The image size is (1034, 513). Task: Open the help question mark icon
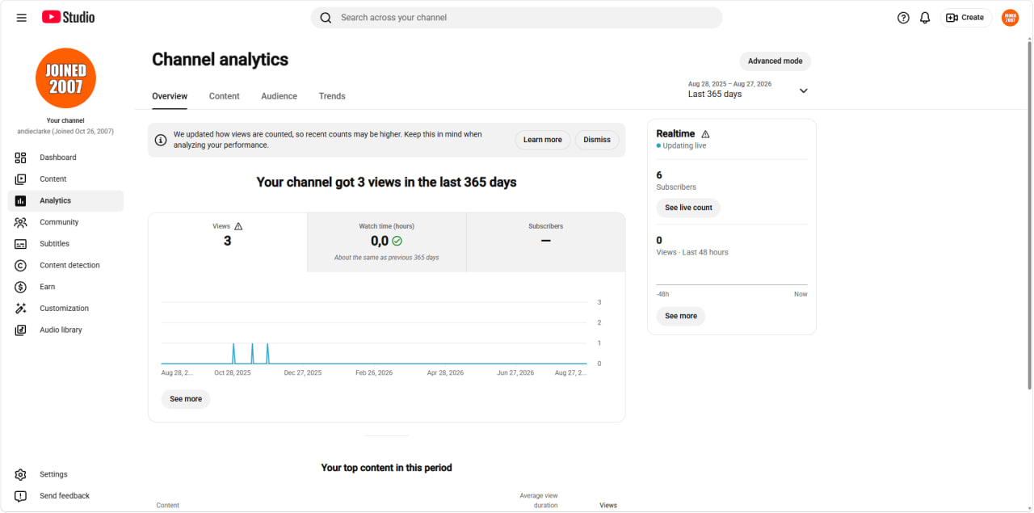point(903,18)
